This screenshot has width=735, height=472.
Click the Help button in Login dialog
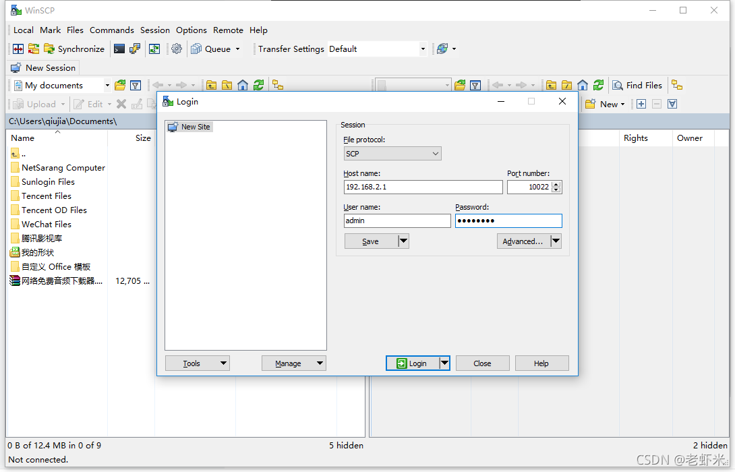pyautogui.click(x=541, y=363)
